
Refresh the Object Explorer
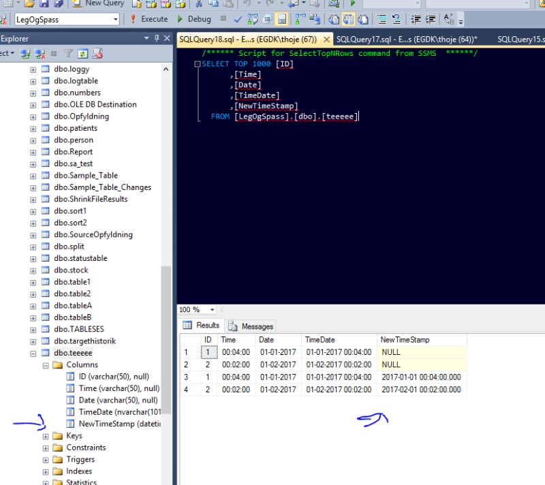pos(82,54)
